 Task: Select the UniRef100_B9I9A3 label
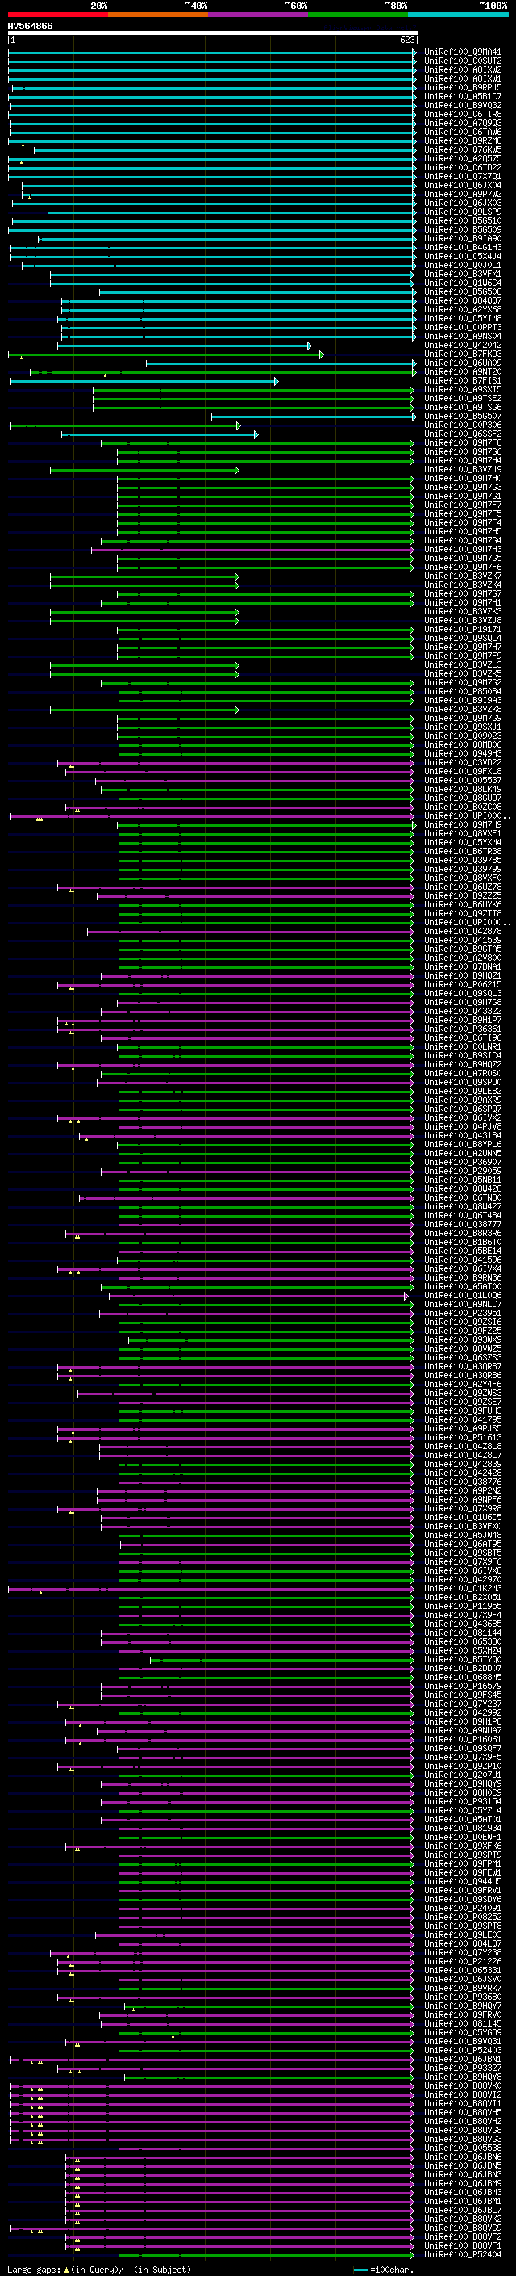click(463, 701)
